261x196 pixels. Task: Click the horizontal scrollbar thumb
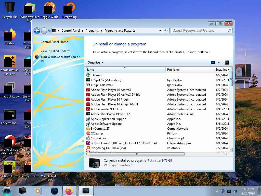click(137, 154)
